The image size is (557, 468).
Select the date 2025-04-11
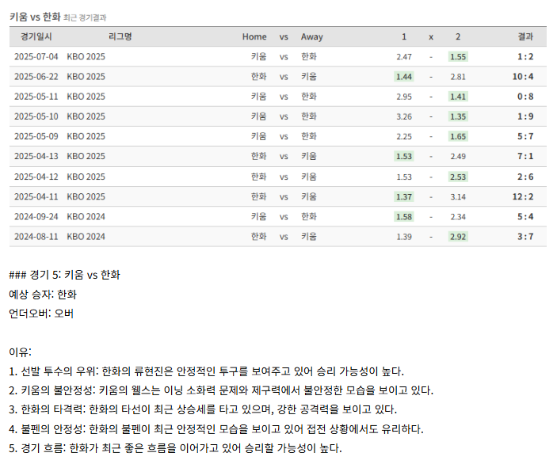click(36, 196)
